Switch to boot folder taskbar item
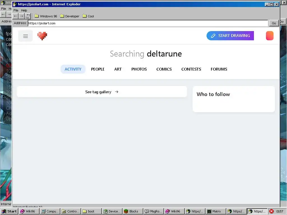The width and height of the screenshot is (287, 215). 91,211
